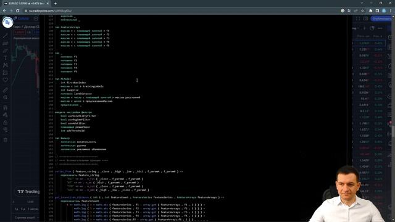This screenshot has width=395, height=222.
Task: Activate the zoom in tool
Action: 6,97
